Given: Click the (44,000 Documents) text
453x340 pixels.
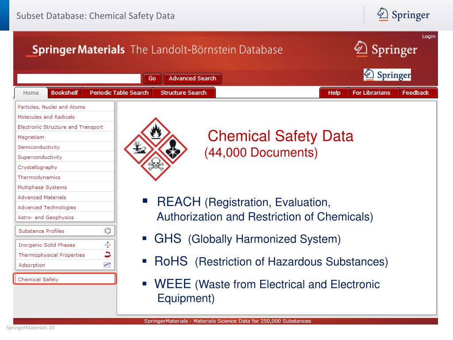Looking at the screenshot, I should [261, 152].
